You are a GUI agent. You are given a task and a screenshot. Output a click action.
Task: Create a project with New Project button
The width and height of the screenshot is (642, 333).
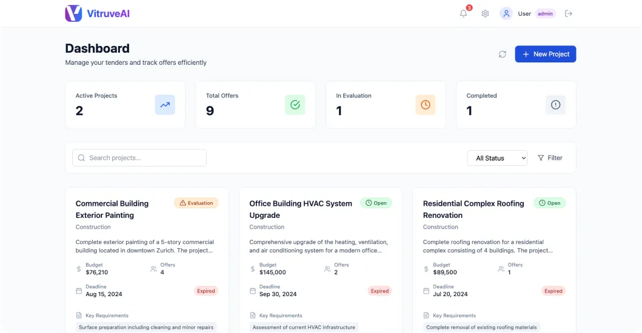546,54
